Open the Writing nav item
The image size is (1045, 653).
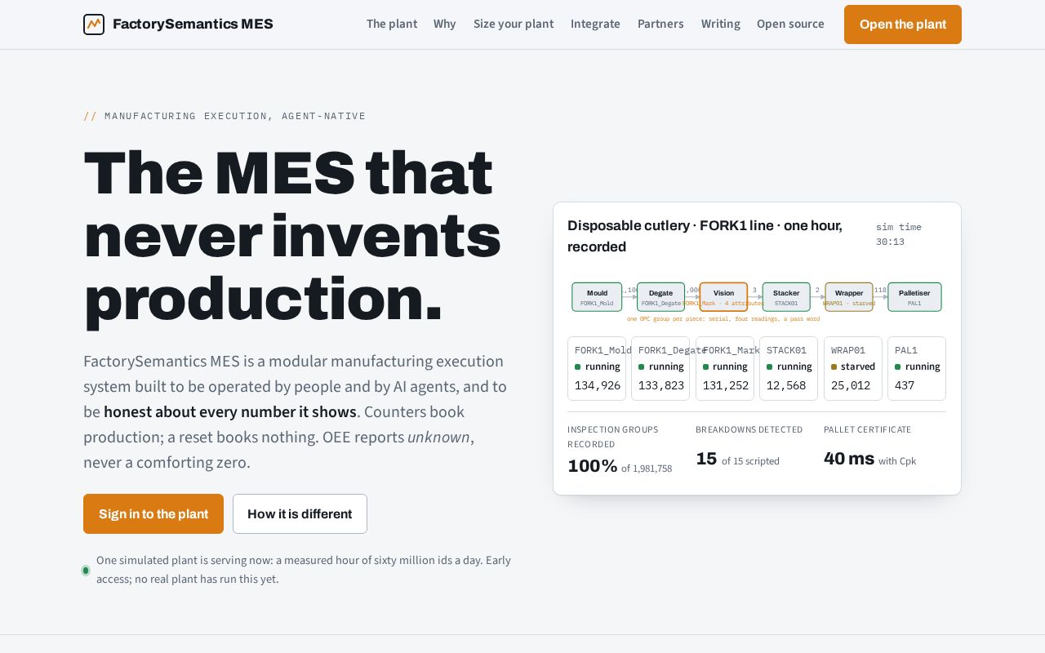(x=721, y=24)
